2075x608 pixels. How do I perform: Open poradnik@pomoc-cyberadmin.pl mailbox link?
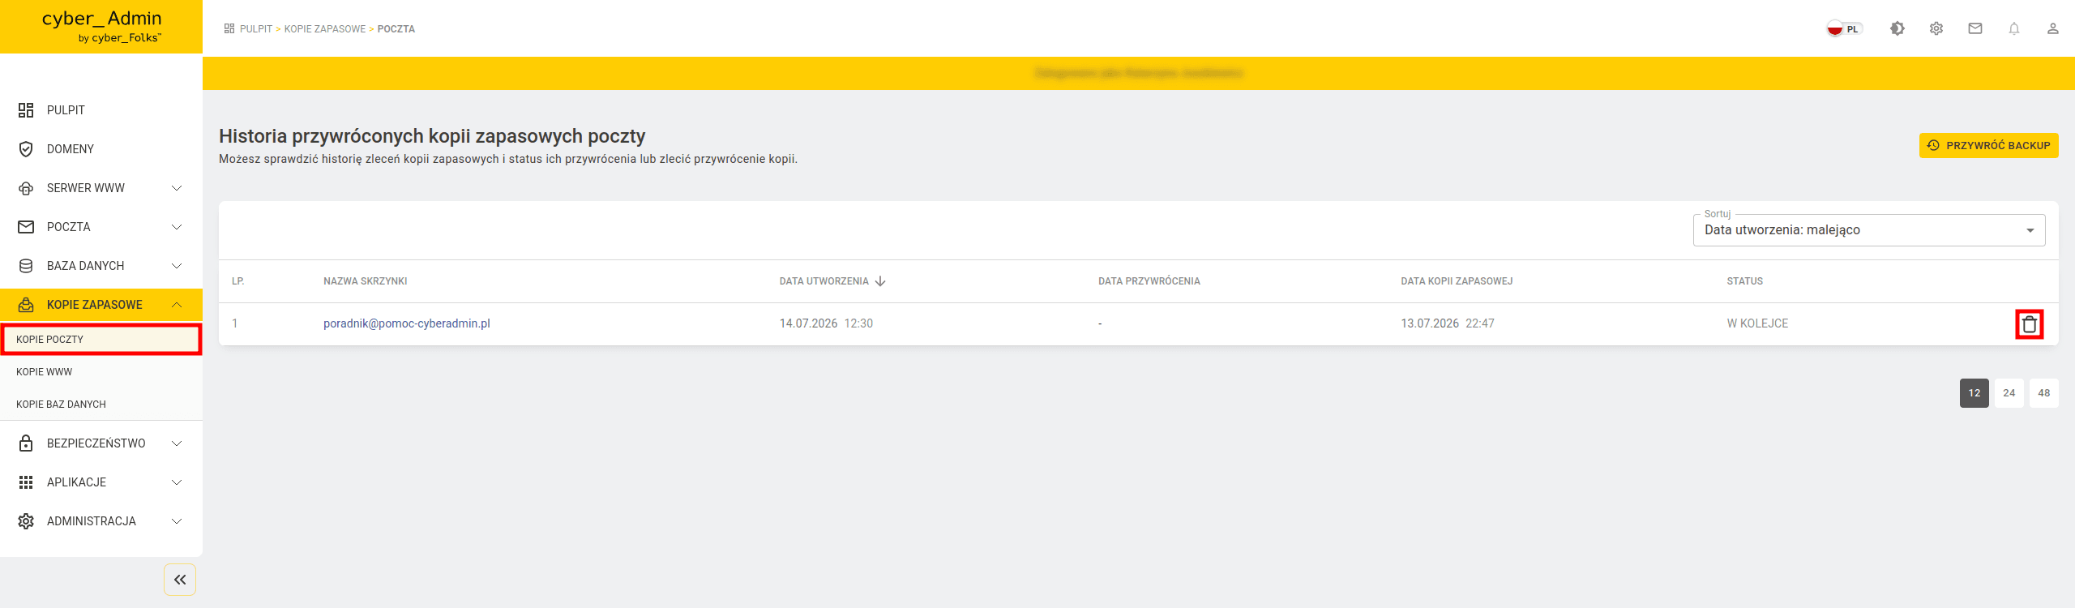(x=407, y=323)
